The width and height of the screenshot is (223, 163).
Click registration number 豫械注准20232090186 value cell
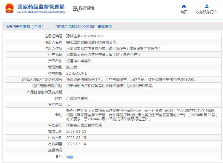85,36
